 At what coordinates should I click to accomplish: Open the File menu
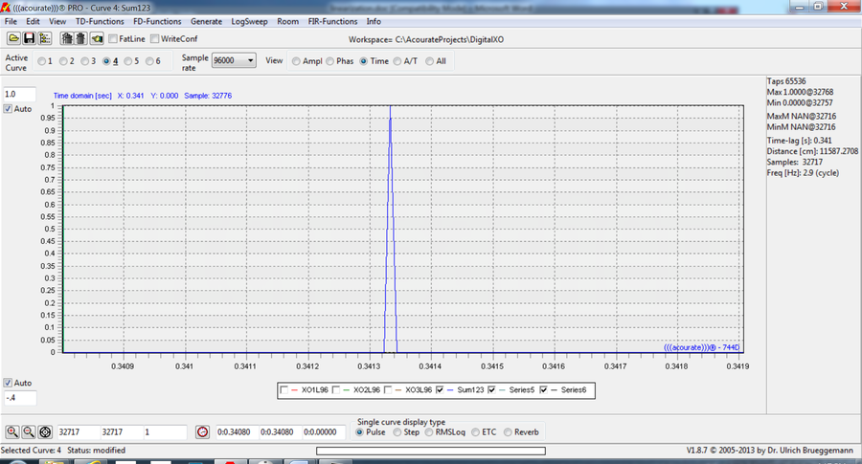[11, 21]
